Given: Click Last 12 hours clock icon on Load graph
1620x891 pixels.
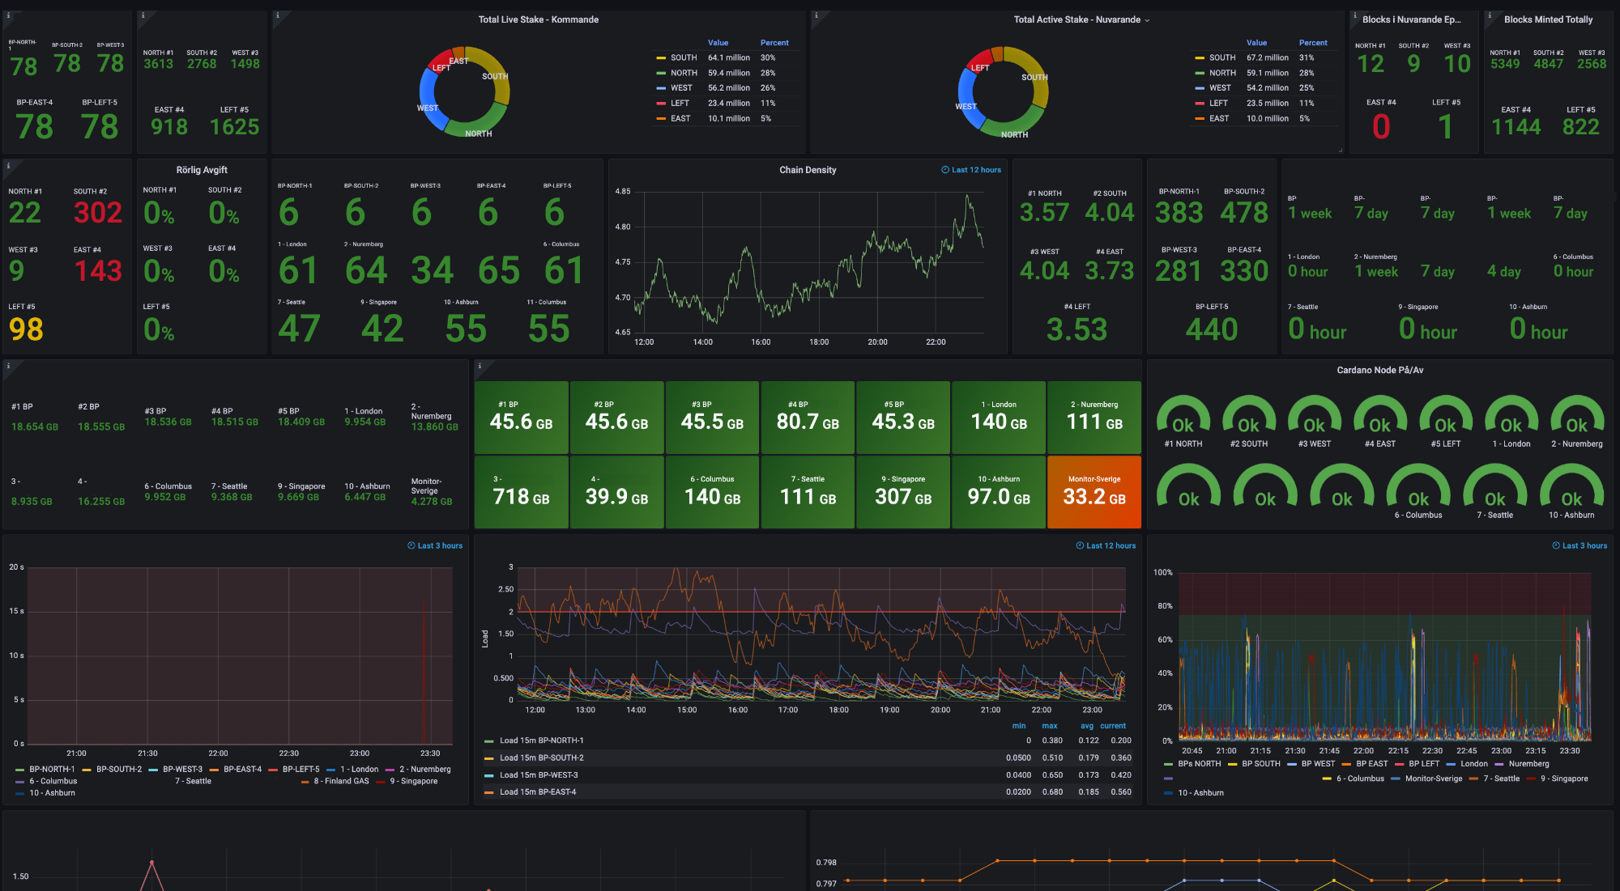Looking at the screenshot, I should pyautogui.click(x=1080, y=545).
